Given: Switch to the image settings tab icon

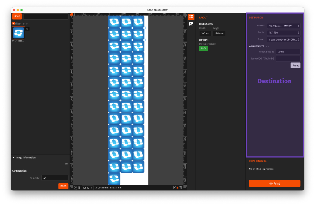Looking at the screenshot, I should [x=191, y=24].
